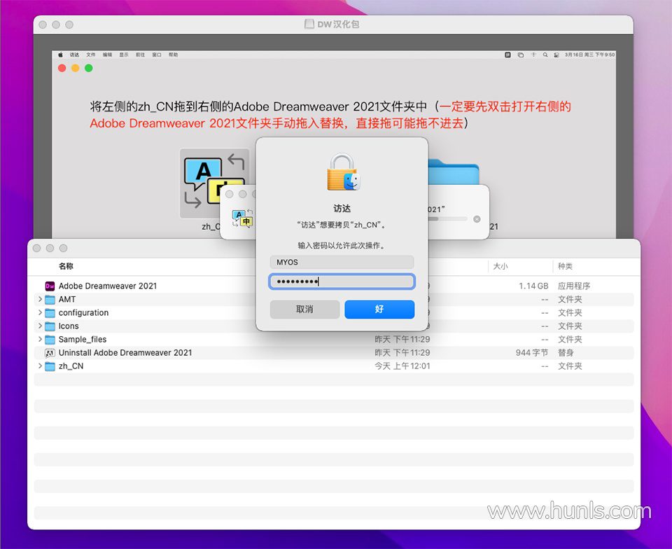This screenshot has height=549, width=672.
Task: Click the Spotlight search icon in menu bar
Action: click(545, 55)
